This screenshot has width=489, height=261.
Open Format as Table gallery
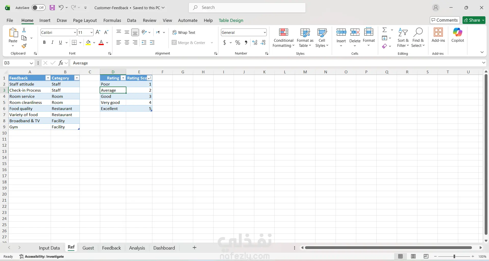[x=305, y=38]
